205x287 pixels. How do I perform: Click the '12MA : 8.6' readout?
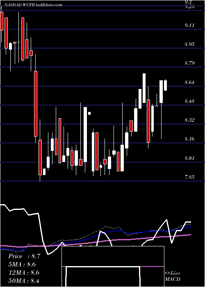coord(24,273)
